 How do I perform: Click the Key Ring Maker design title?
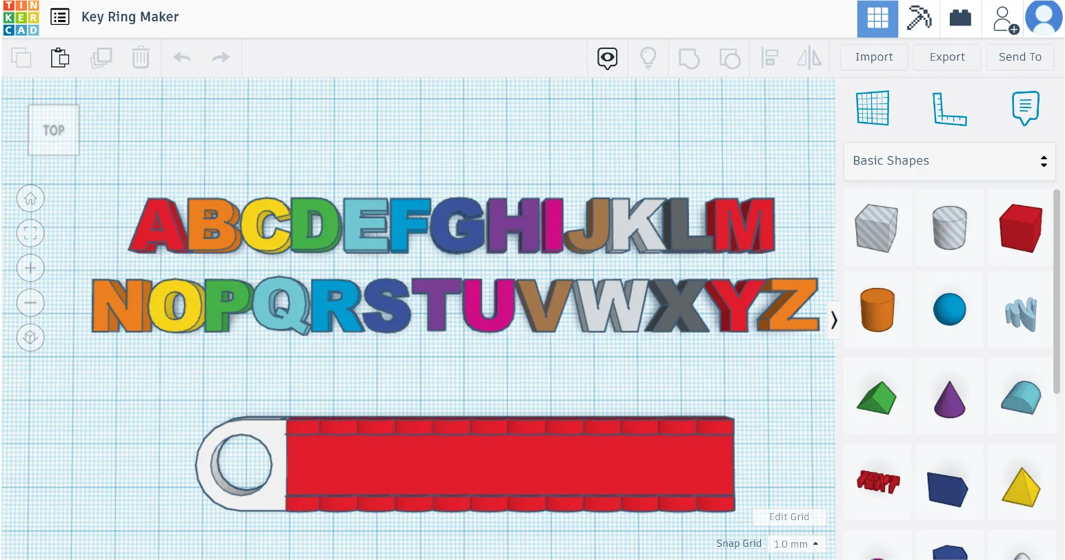pos(130,17)
